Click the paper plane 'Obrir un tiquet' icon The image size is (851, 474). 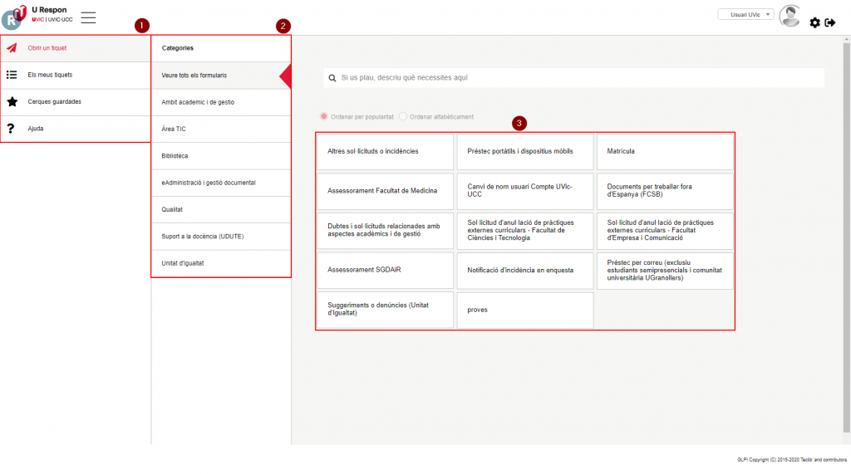point(12,48)
